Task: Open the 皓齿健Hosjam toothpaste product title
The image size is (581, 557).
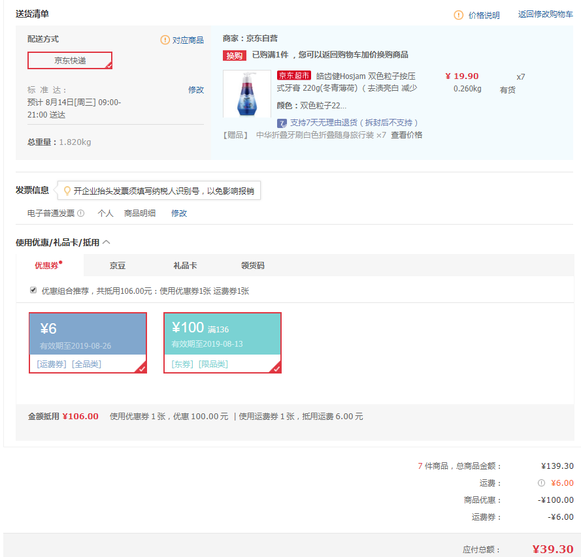Action: pyautogui.click(x=347, y=82)
